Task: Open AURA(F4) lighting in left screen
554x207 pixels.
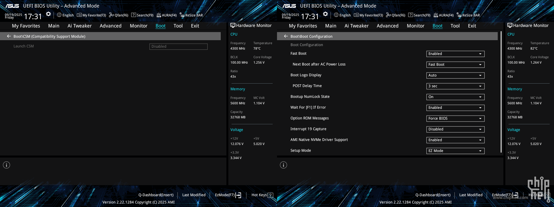Action: [x=166, y=15]
